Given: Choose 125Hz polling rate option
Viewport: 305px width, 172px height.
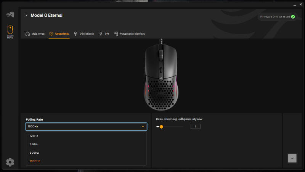Looking at the screenshot, I should tap(34, 136).
